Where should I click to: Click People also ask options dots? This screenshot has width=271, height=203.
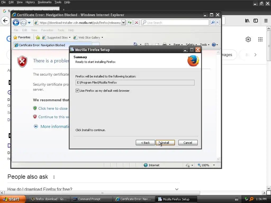coord(54,177)
